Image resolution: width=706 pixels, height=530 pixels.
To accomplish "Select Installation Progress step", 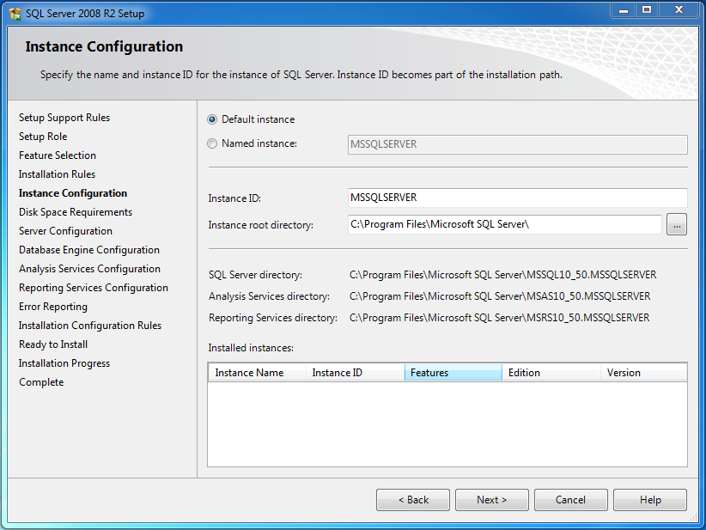I will [64, 363].
